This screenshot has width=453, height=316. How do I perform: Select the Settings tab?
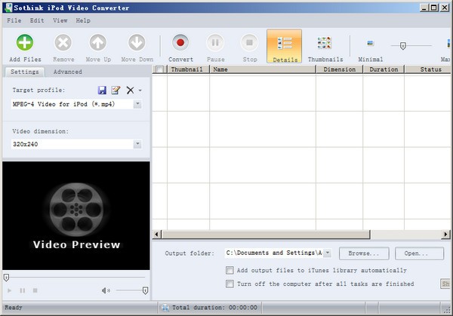25,72
